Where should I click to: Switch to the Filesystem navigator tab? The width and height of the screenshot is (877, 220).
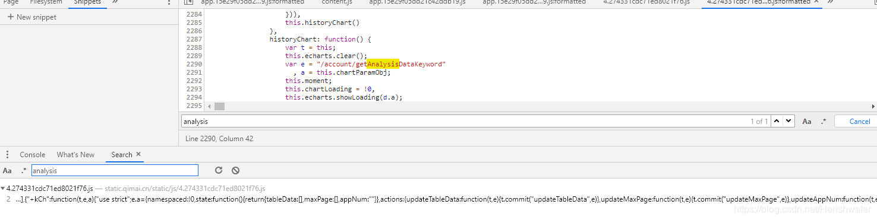[46, 2]
